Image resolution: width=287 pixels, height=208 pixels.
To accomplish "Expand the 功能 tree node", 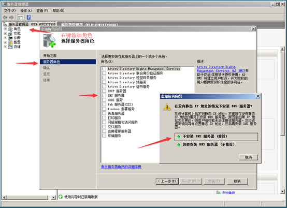I will pyautogui.click(x=5, y=34).
